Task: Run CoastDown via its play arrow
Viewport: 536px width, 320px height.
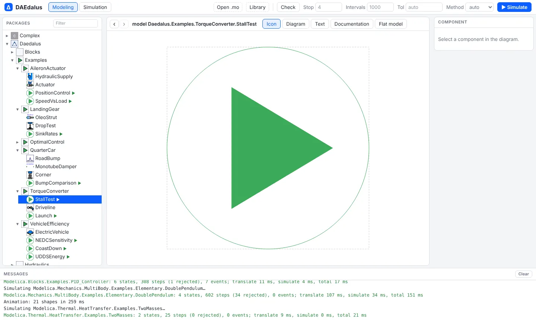Action: point(65,249)
